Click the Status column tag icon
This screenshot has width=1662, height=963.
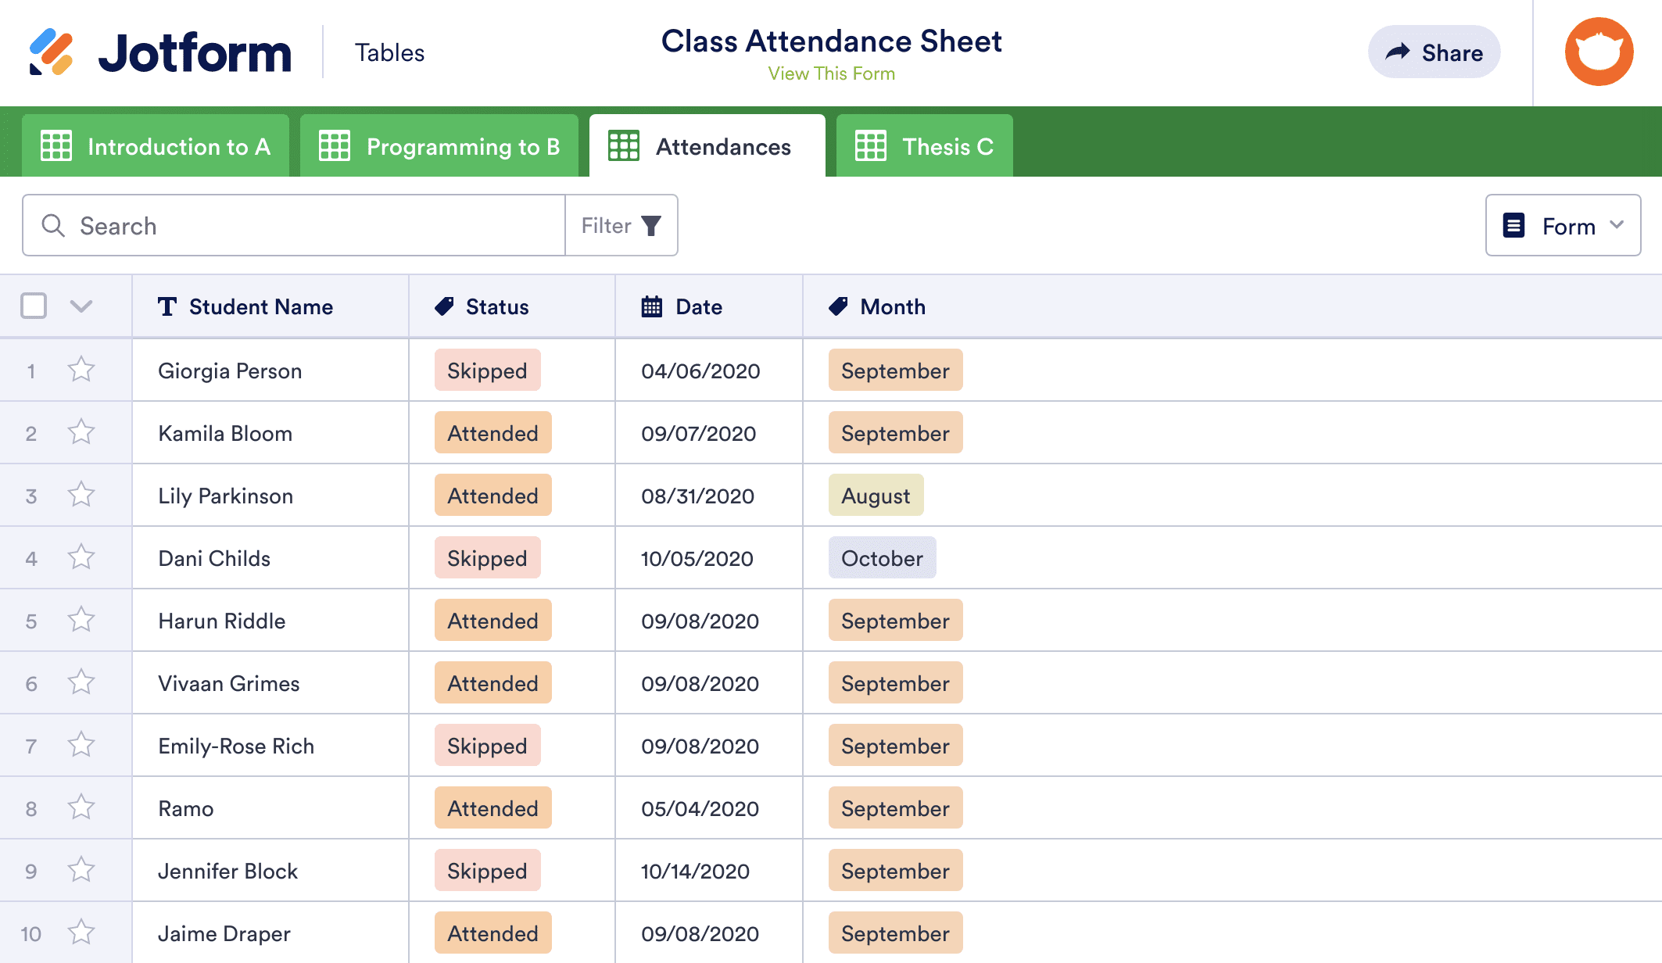(444, 306)
